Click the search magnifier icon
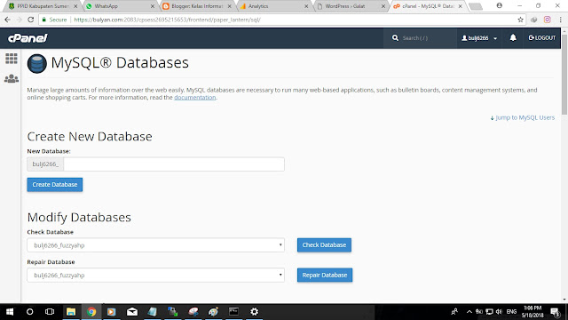This screenshot has width=568, height=320. pos(395,37)
